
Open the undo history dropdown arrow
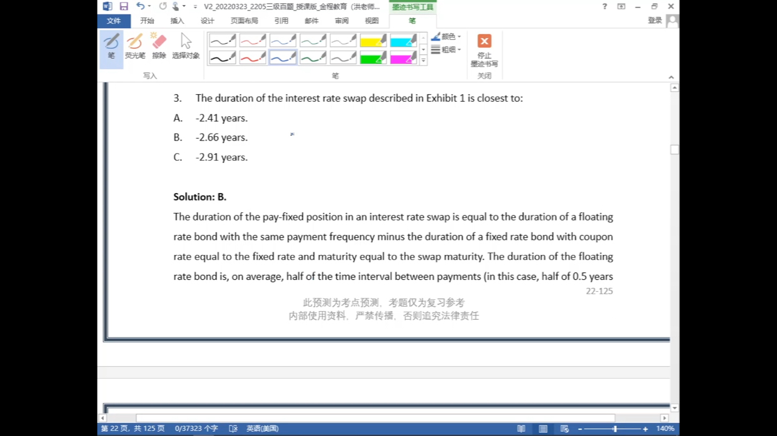click(x=150, y=6)
